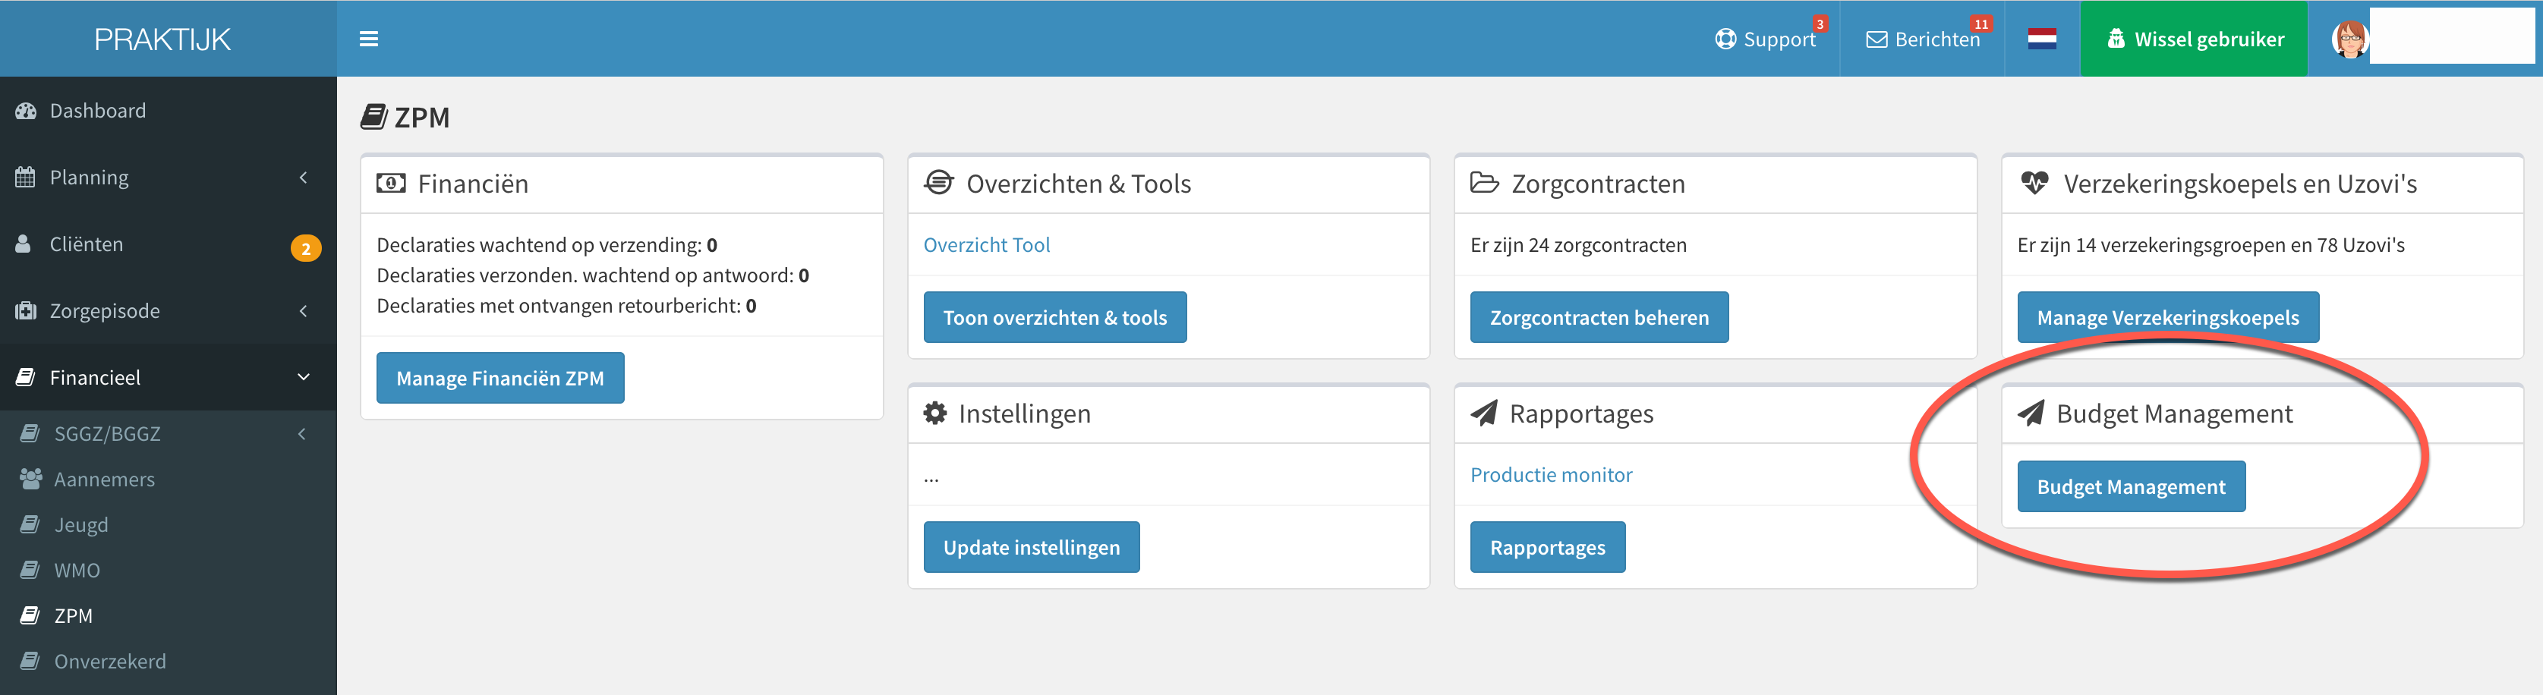
Task: Click text 'Er zijn 14 verzekeringsgroepen en 78 Uzovi's'
Action: [2211, 245]
